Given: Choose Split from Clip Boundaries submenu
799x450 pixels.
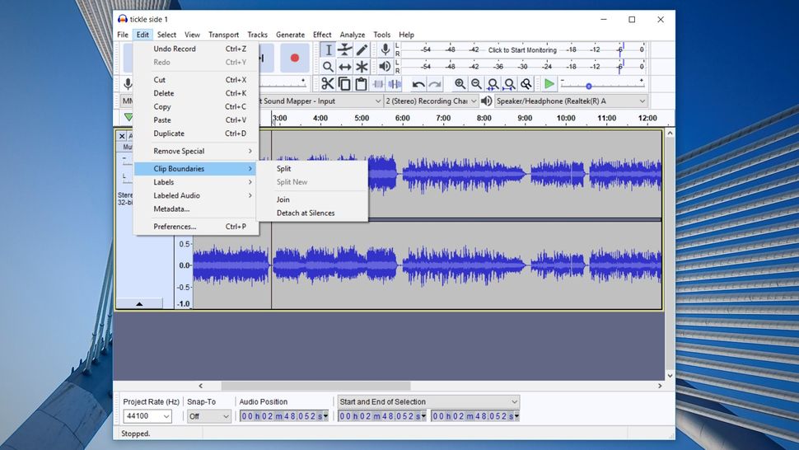Looking at the screenshot, I should (284, 169).
